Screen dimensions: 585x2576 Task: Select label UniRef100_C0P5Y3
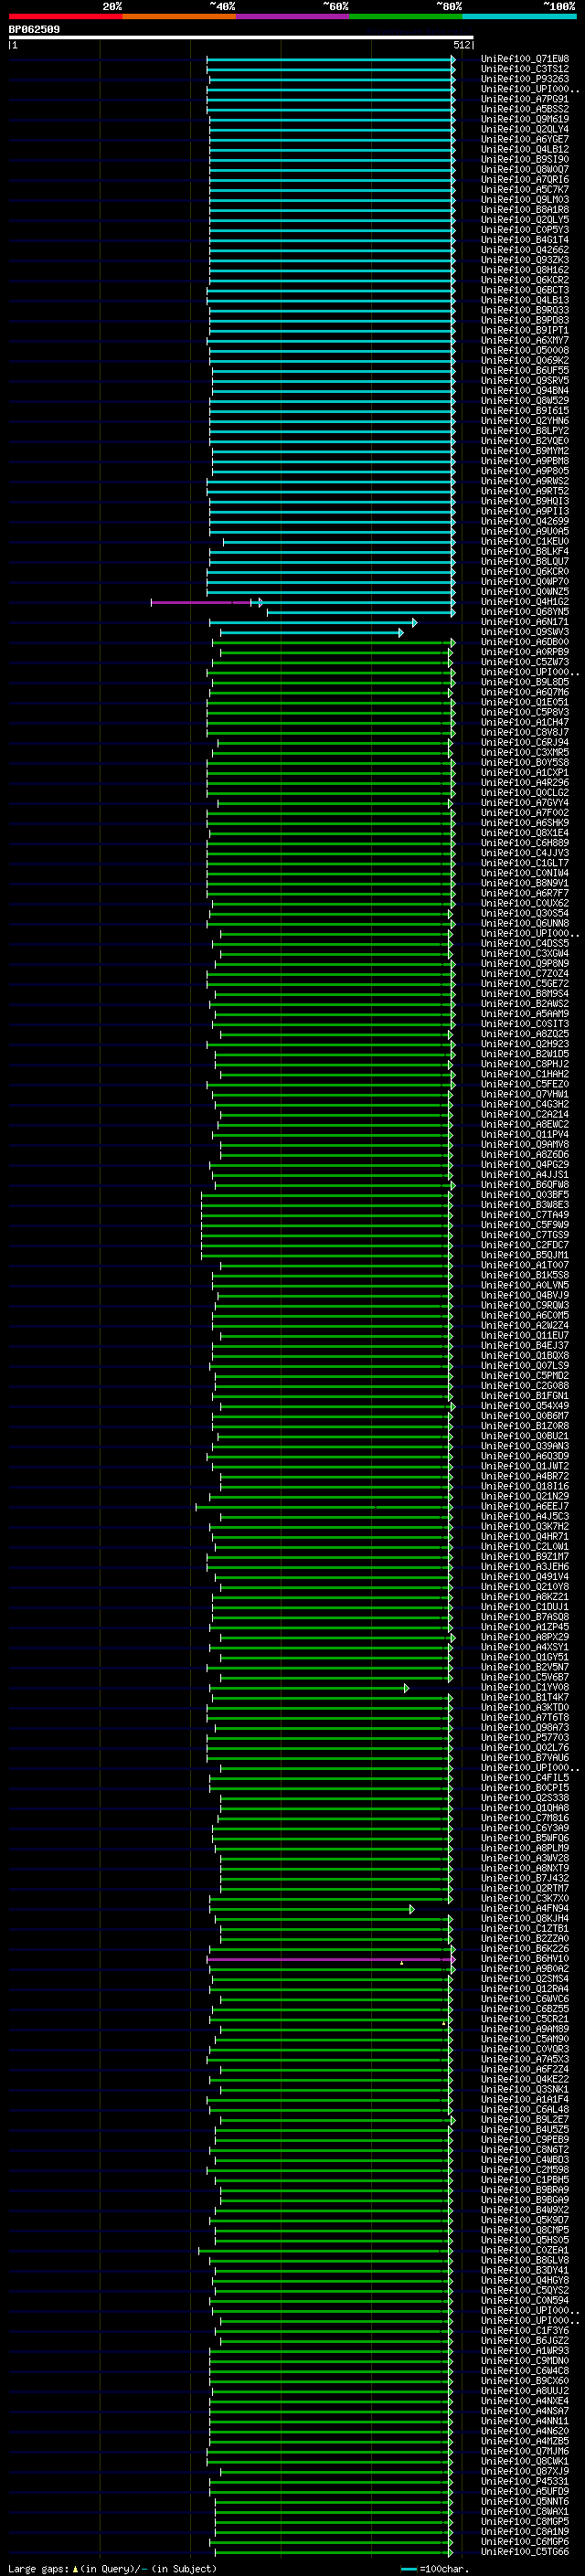click(x=525, y=230)
